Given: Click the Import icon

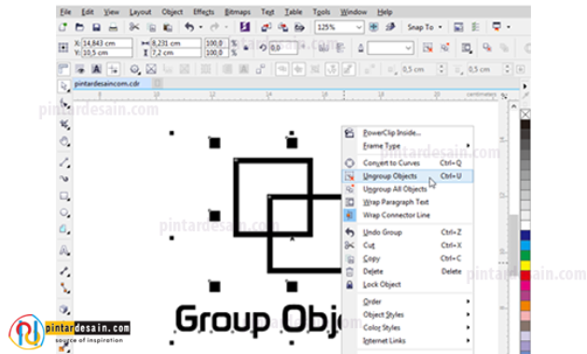Looking at the screenshot, I should tap(266, 27).
